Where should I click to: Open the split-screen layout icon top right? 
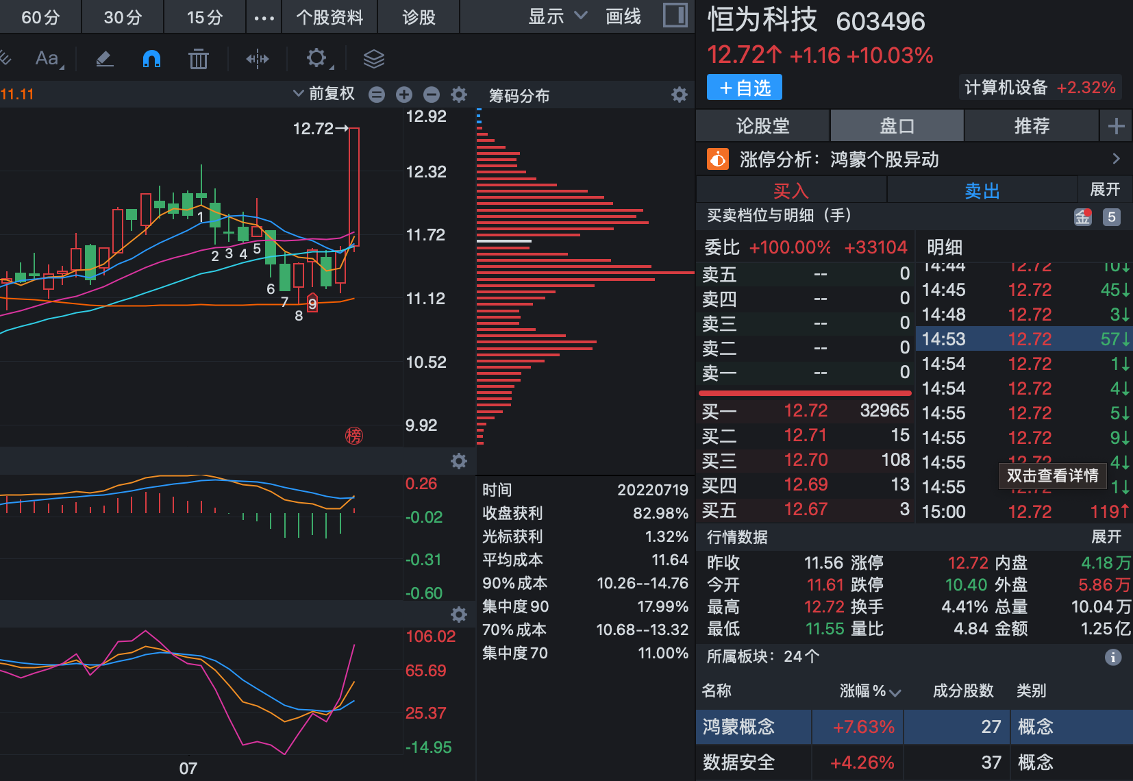coord(675,15)
